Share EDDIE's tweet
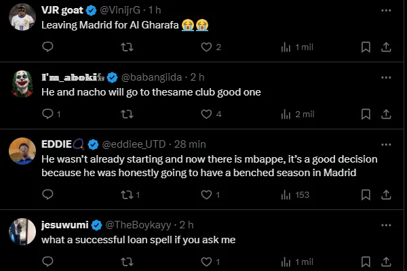 click(x=385, y=194)
